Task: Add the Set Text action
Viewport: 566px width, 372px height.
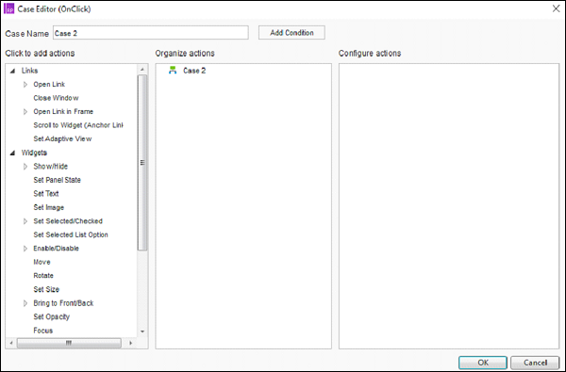Action: pyautogui.click(x=46, y=194)
